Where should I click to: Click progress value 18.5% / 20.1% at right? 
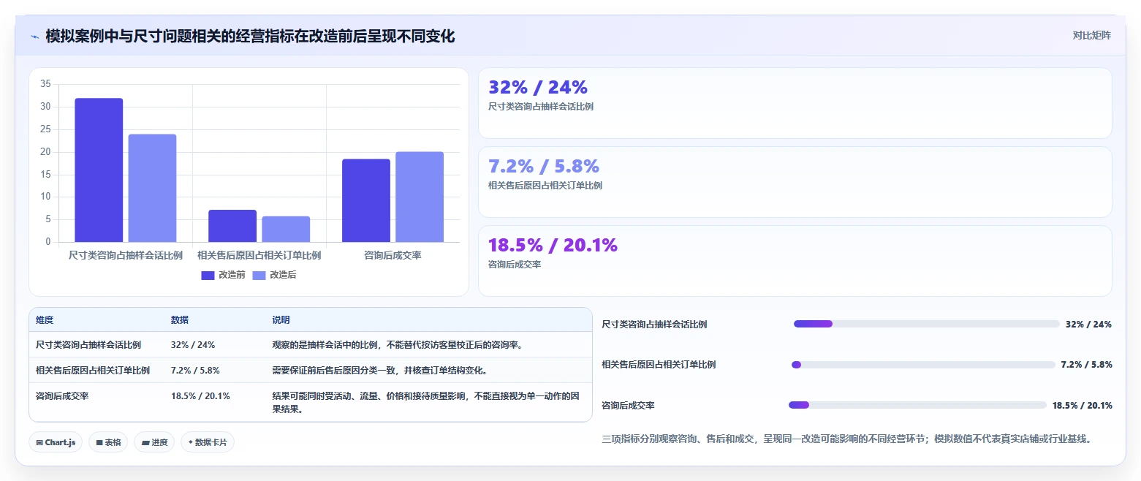pyautogui.click(x=1082, y=405)
